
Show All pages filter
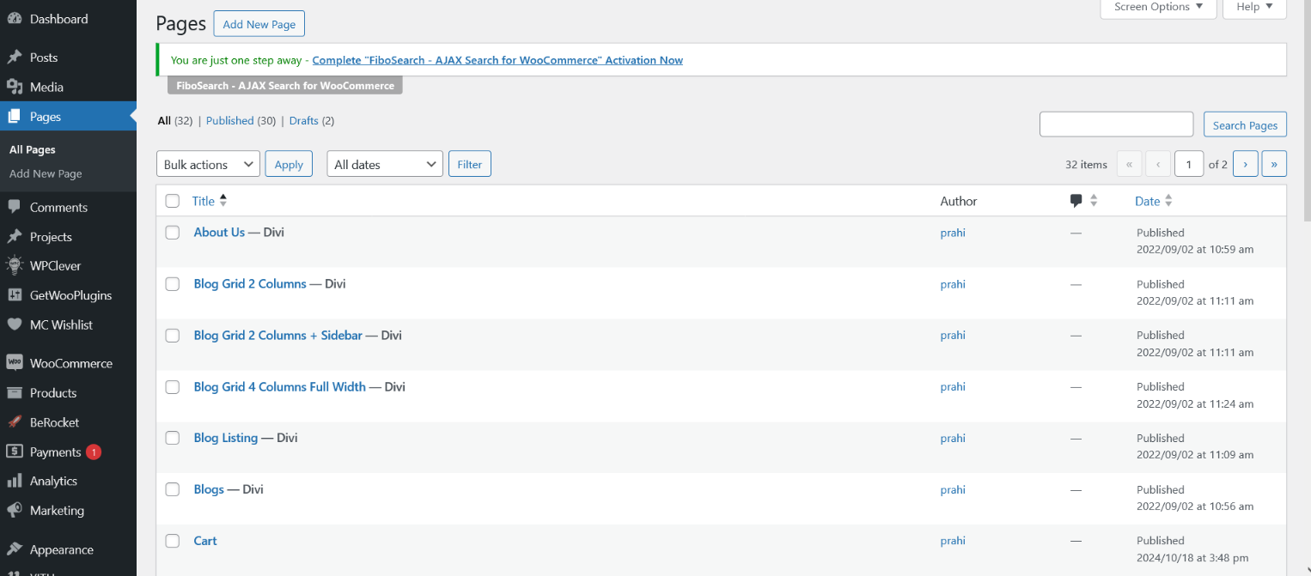click(165, 121)
